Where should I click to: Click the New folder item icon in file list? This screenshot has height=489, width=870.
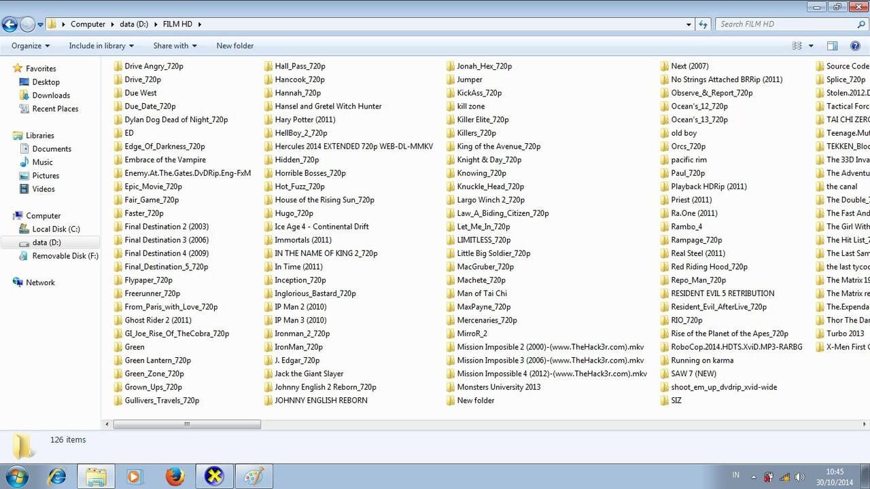(x=451, y=401)
